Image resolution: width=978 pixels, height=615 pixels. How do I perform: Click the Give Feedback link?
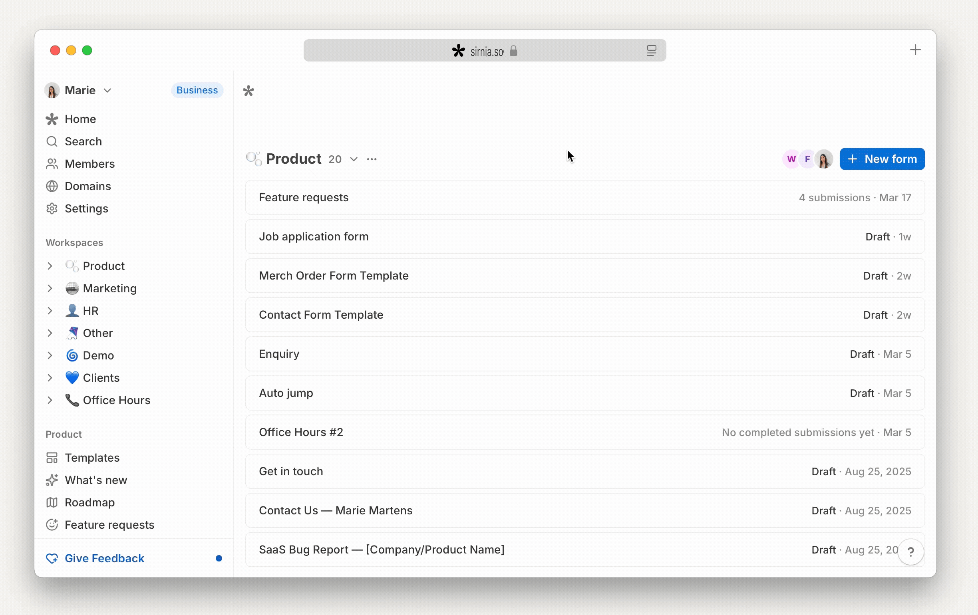pos(104,558)
